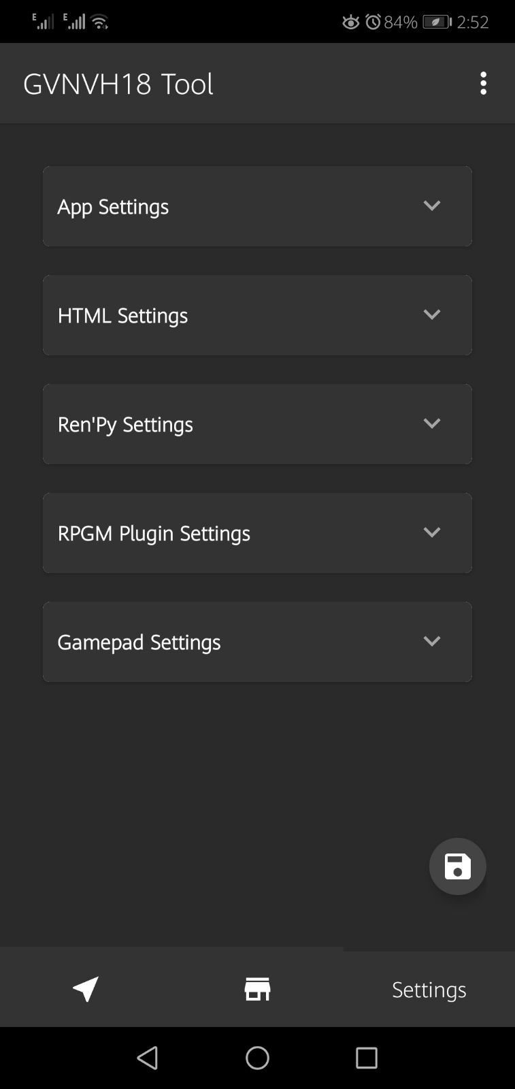Open the three-dot overflow menu
515x1089 pixels.
pos(483,83)
